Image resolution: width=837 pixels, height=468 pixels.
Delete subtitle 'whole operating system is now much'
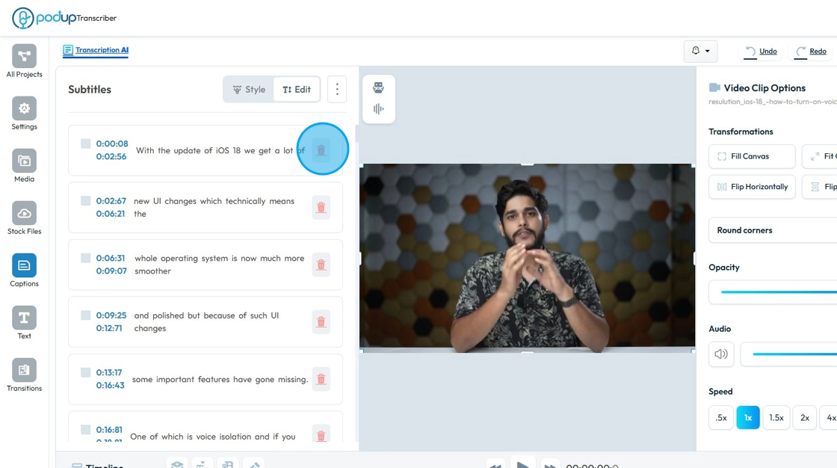coord(321,265)
